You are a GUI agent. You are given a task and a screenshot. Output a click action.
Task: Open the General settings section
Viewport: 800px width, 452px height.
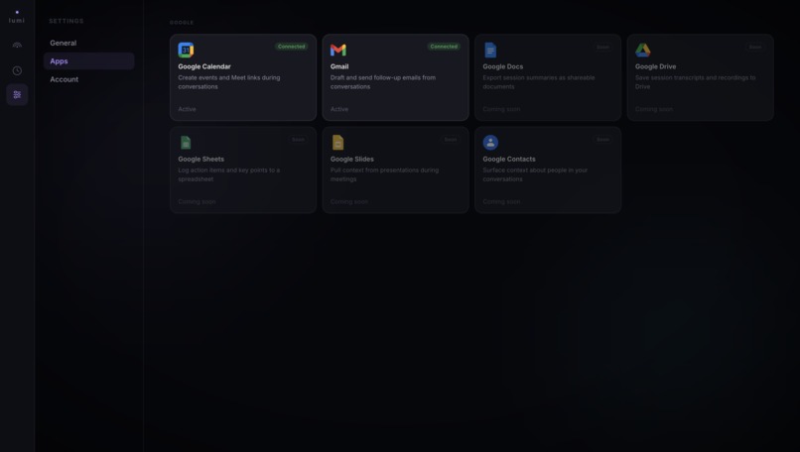(x=88, y=43)
